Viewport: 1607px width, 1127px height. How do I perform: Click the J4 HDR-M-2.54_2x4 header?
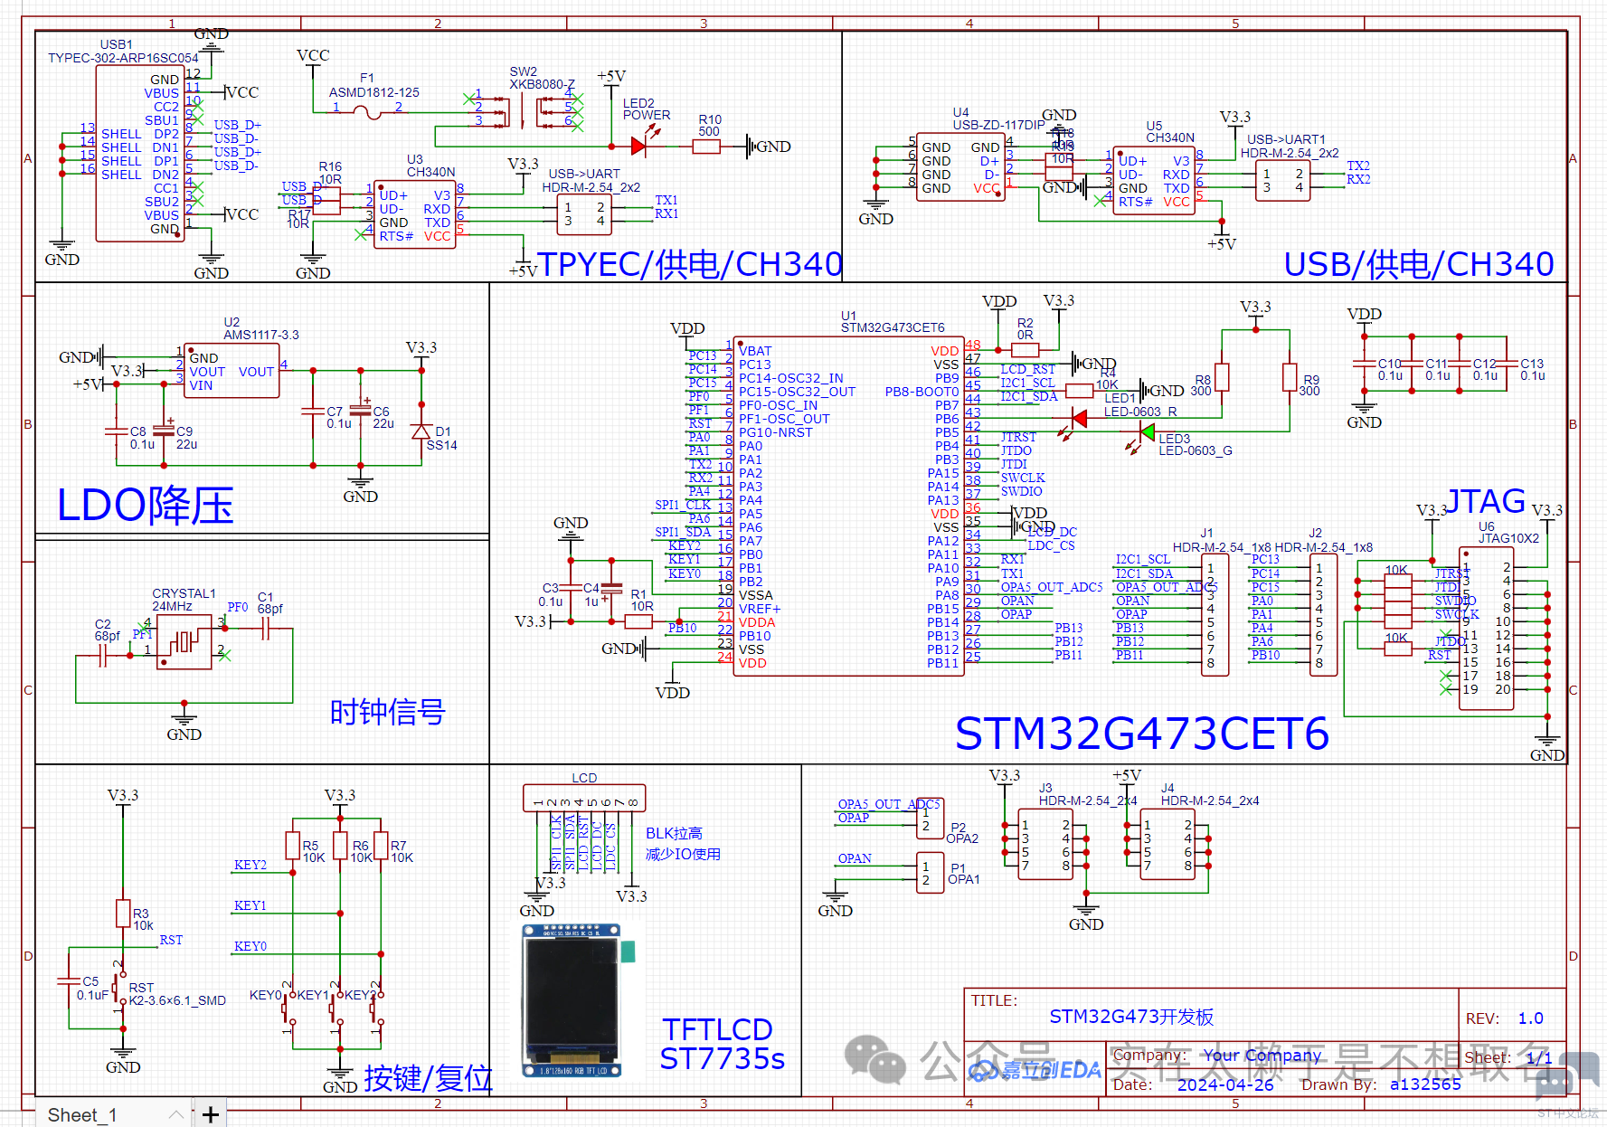tap(1167, 845)
